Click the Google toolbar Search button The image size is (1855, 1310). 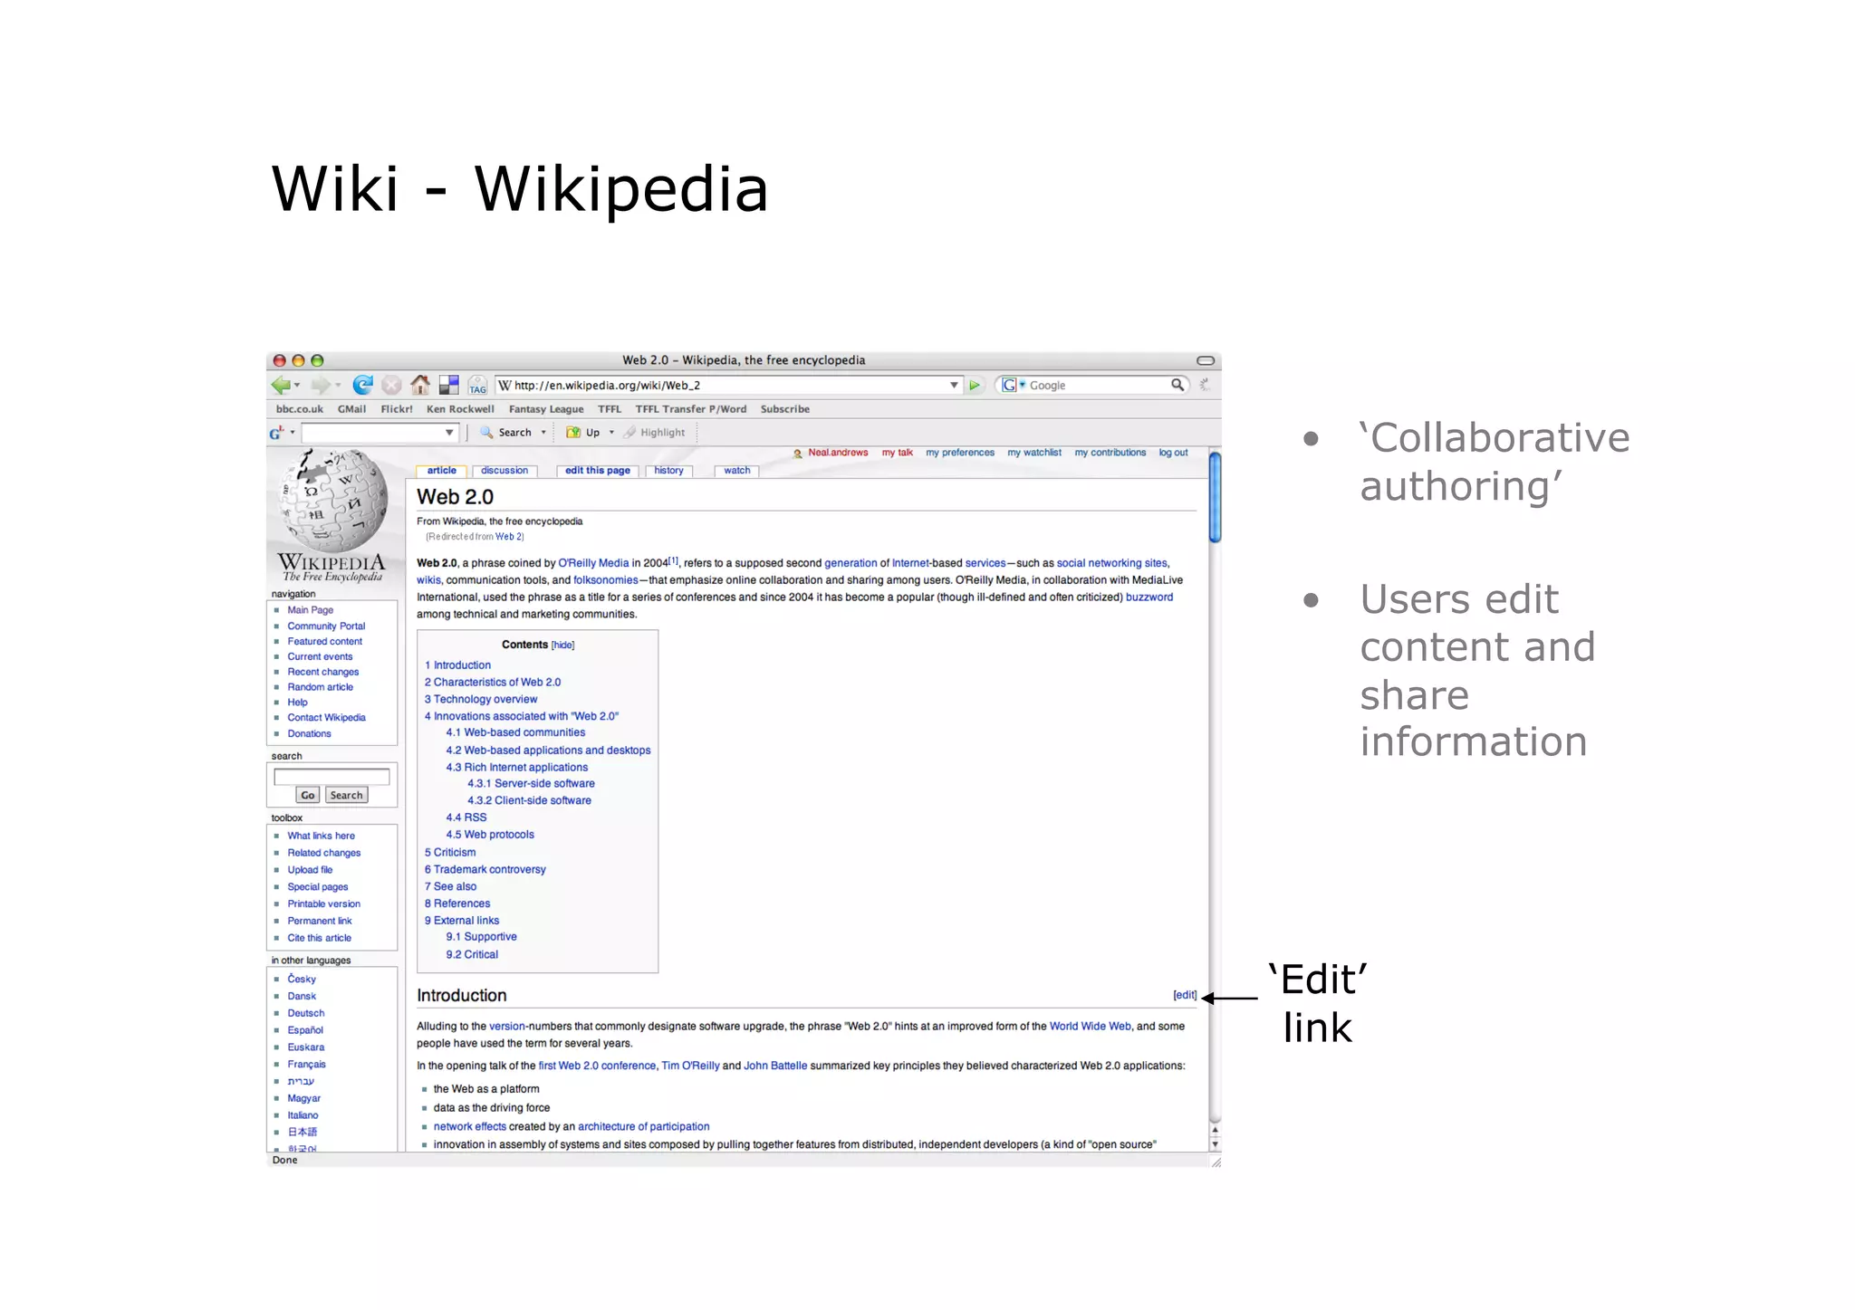pyautogui.click(x=505, y=433)
